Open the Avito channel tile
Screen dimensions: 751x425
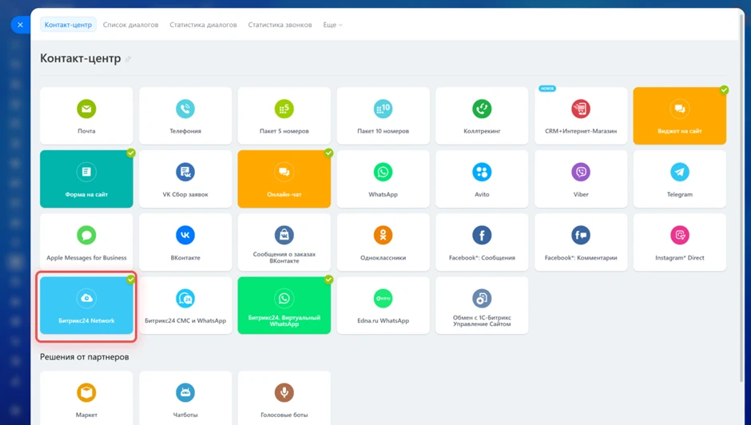click(x=482, y=179)
